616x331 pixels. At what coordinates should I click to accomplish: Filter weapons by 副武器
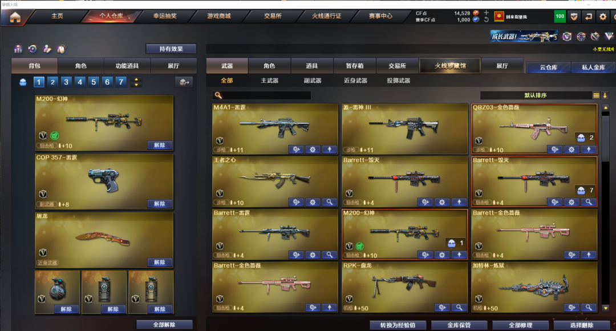coord(313,80)
